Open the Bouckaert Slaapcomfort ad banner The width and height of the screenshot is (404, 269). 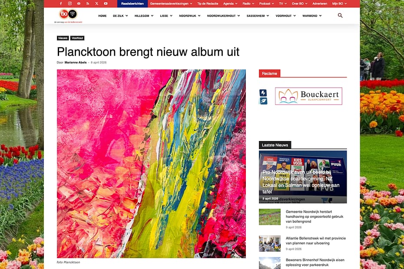point(309,96)
